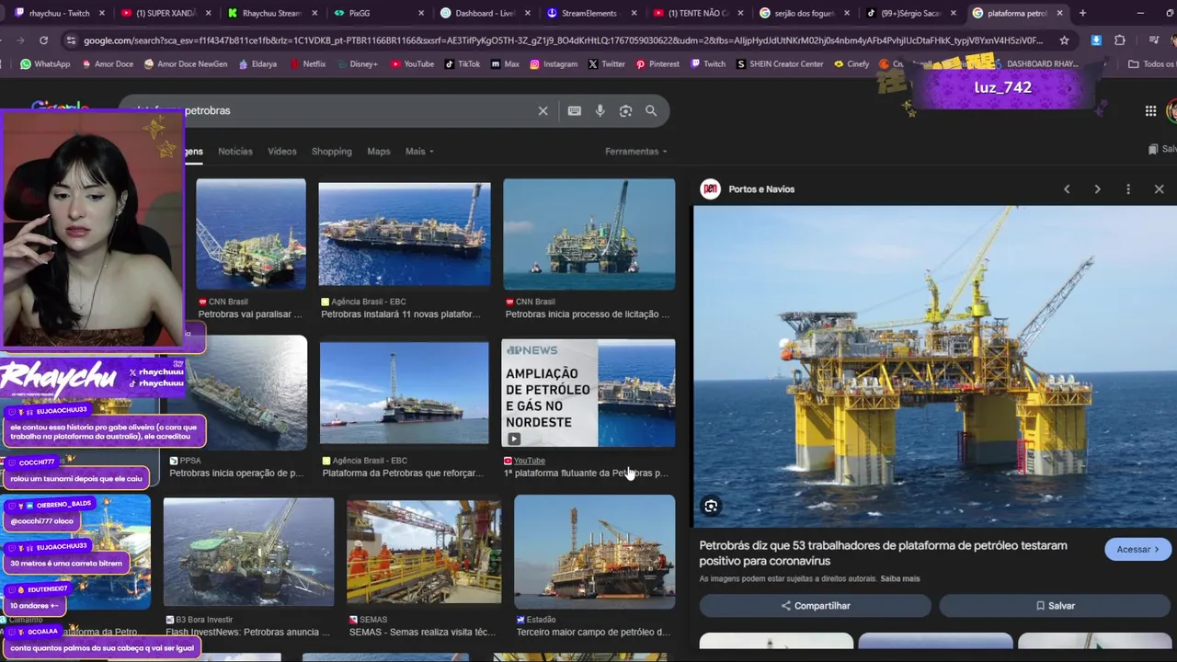Open the Amor Doce NewGen bookmark
Image resolution: width=1177 pixels, height=662 pixels.
tap(184, 63)
